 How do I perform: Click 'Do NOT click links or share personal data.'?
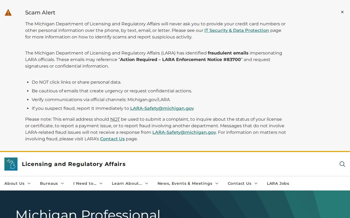click(76, 82)
